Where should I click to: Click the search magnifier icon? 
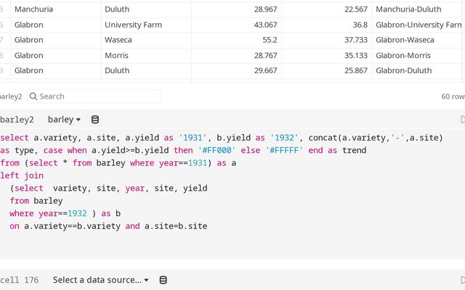click(x=33, y=96)
